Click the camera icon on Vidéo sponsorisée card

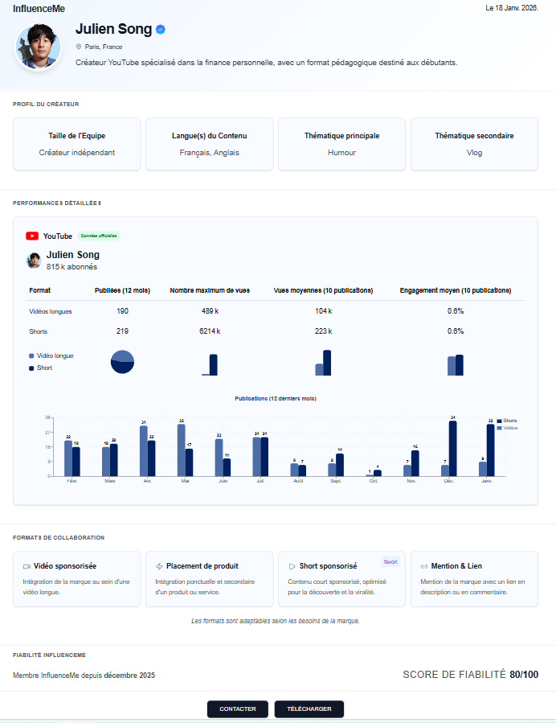27,566
